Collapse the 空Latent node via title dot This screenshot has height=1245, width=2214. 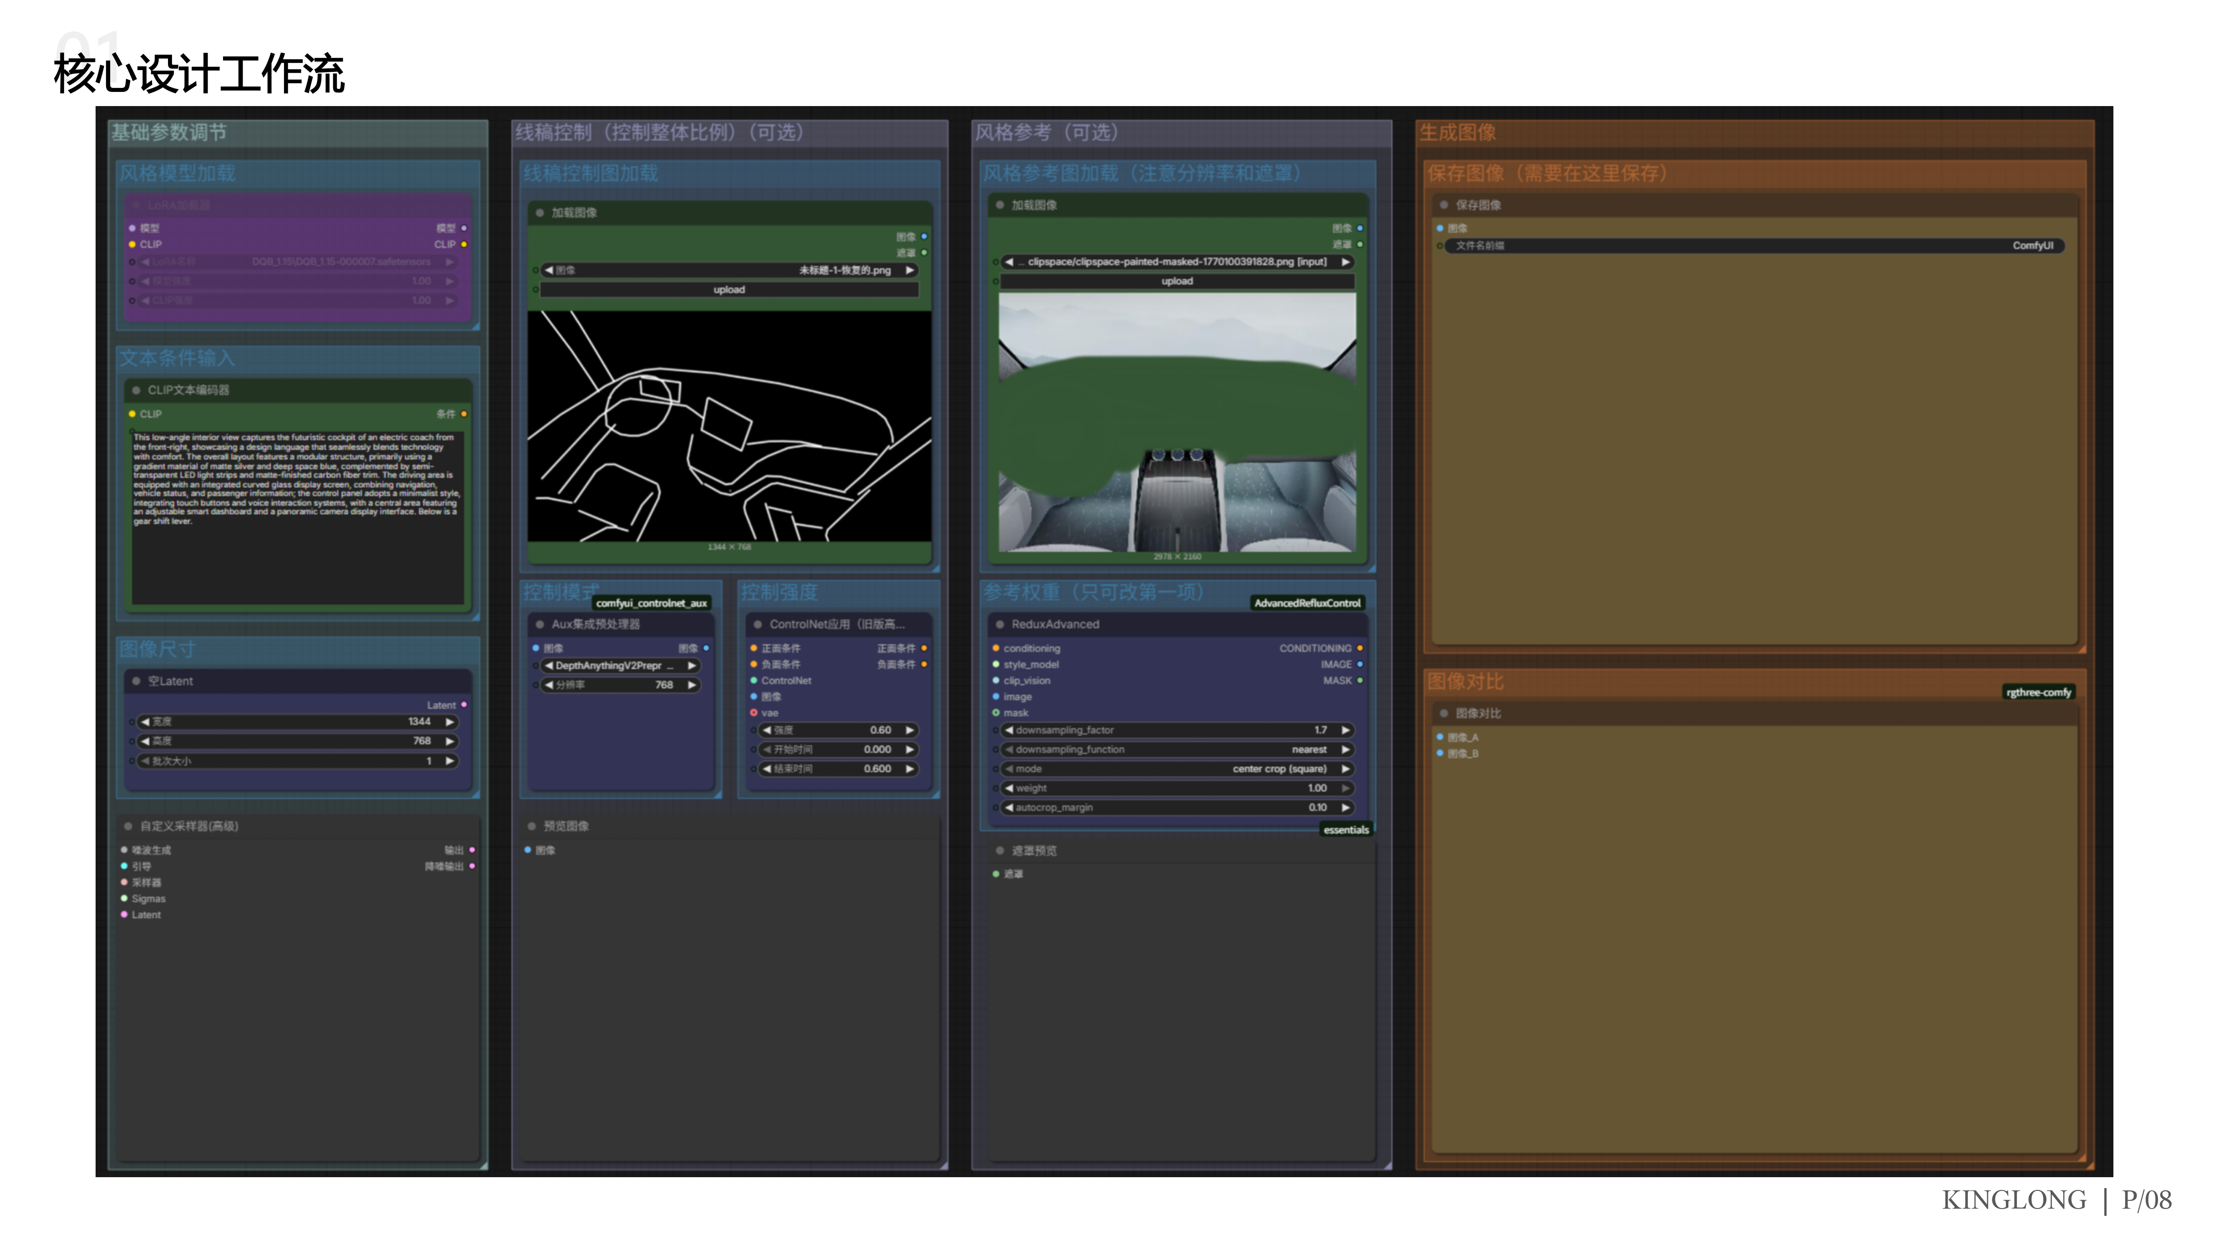[x=136, y=681]
